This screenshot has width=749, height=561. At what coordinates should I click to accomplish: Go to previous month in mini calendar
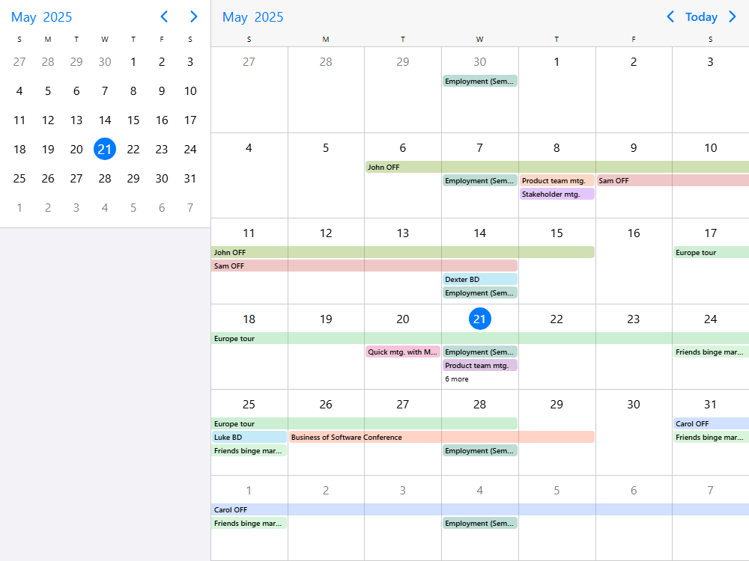[164, 16]
